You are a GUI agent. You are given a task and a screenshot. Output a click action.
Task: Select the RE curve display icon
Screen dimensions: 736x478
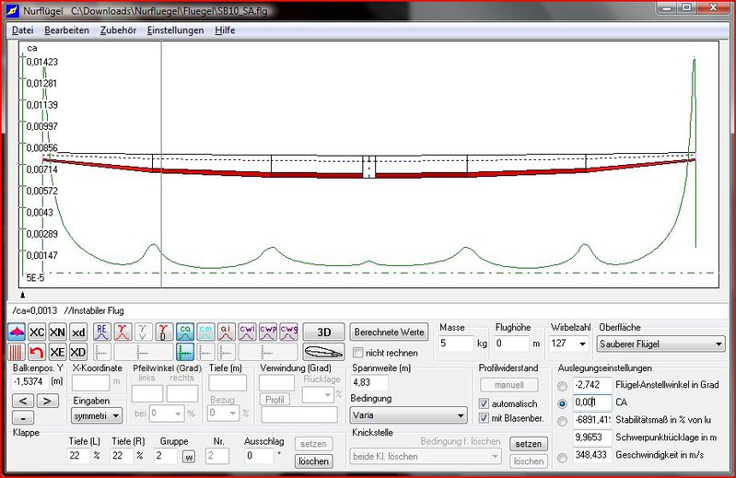point(102,332)
